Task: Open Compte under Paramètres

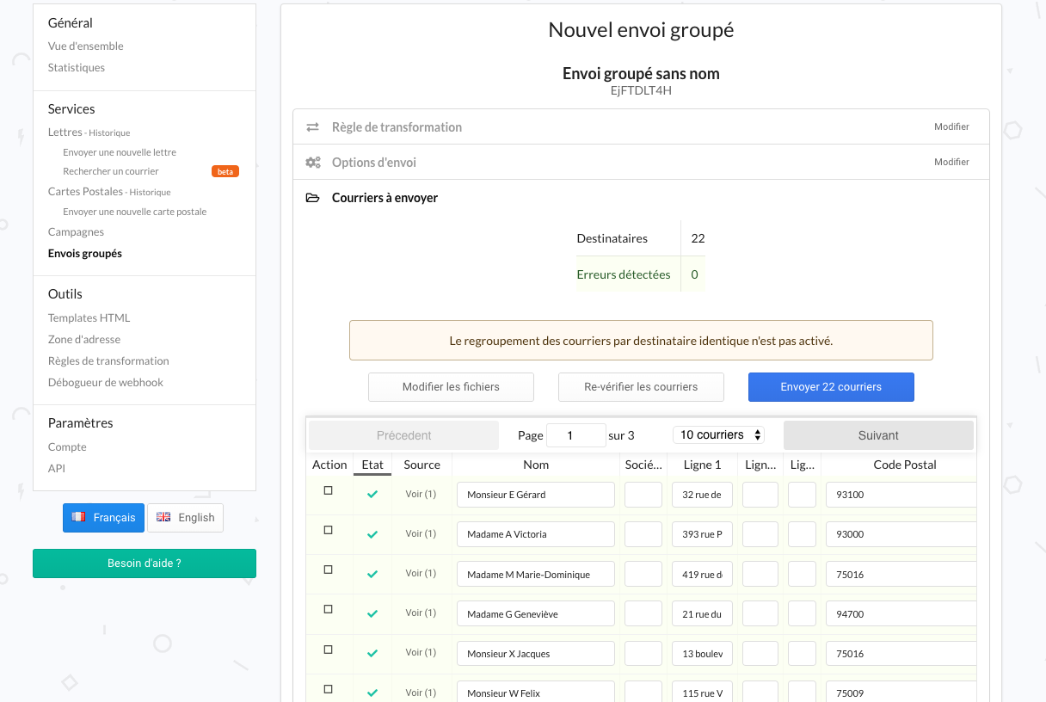Action: [67, 447]
